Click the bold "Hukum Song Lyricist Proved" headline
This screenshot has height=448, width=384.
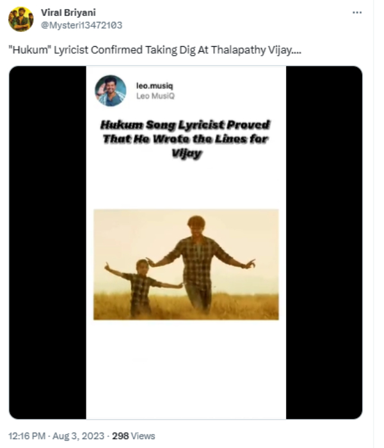[x=185, y=124]
